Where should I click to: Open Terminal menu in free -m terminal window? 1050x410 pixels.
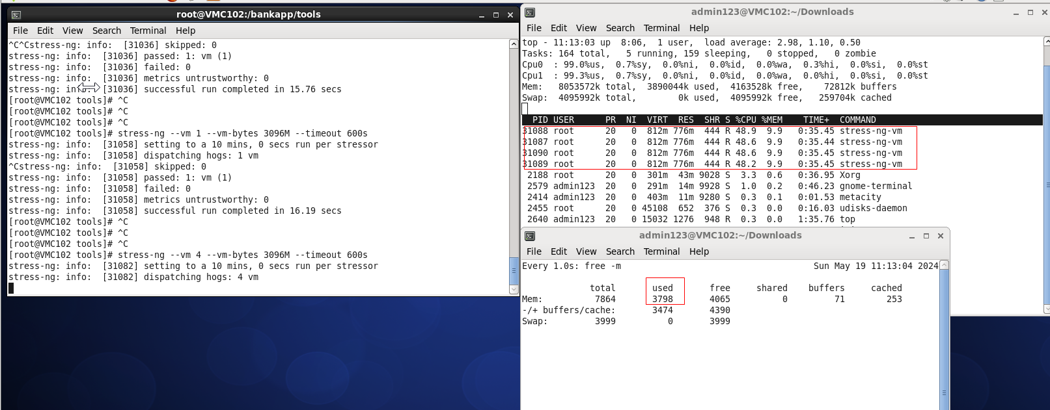[x=661, y=251]
